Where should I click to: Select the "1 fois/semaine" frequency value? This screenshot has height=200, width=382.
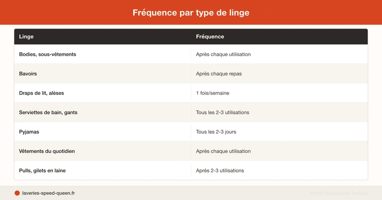click(212, 93)
